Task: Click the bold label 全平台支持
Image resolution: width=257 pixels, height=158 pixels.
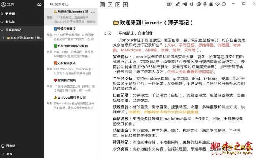Action: [x=123, y=78]
